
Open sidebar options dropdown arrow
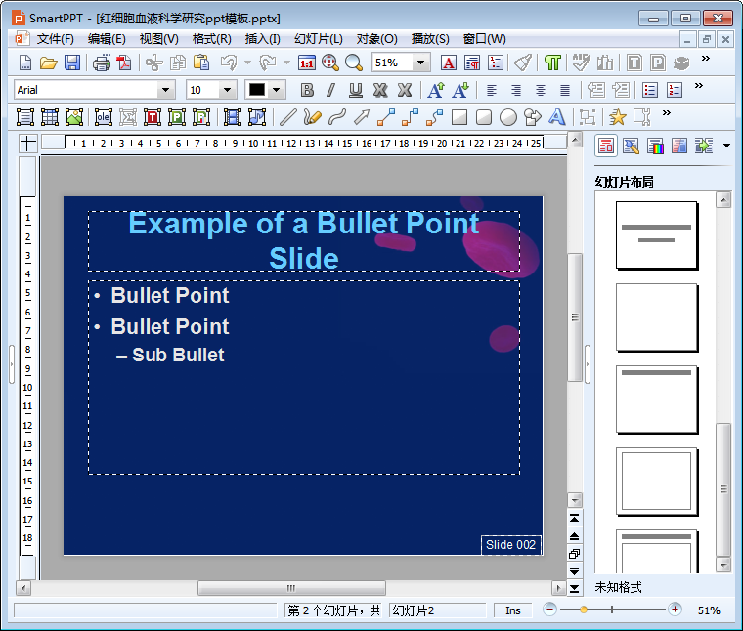tap(727, 146)
